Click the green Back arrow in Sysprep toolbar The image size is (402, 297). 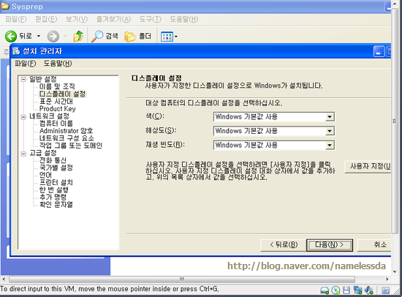pos(11,36)
